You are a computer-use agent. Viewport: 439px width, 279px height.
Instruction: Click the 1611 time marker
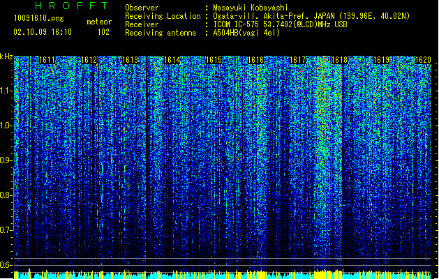[47, 60]
